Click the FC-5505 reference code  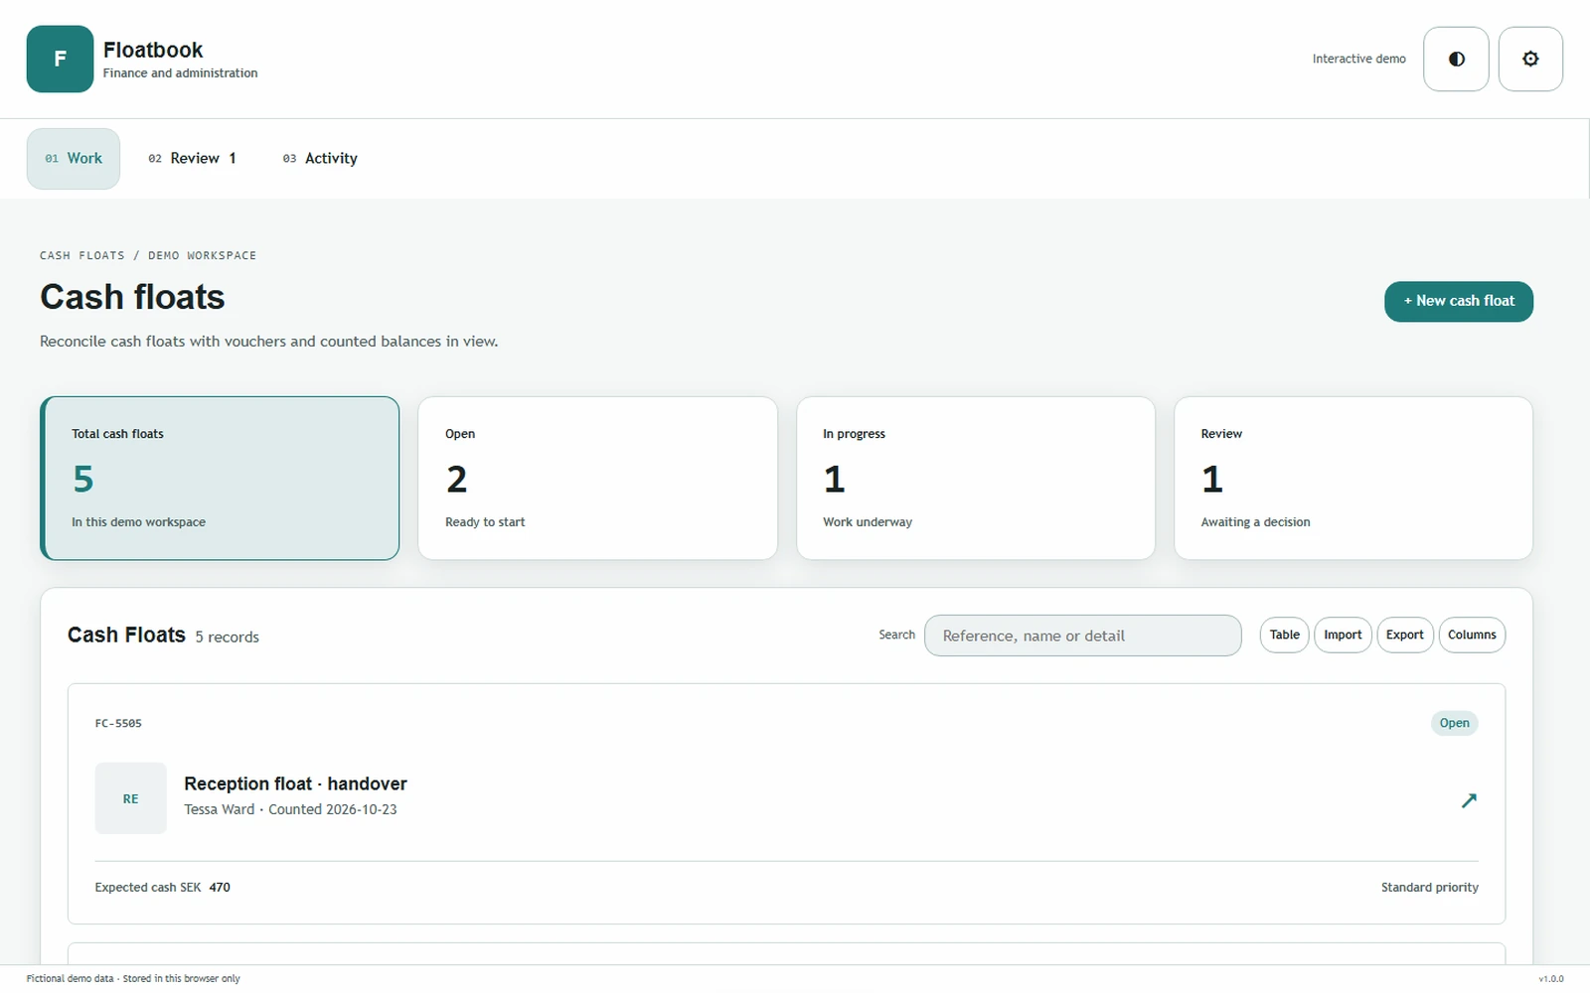coord(118,724)
